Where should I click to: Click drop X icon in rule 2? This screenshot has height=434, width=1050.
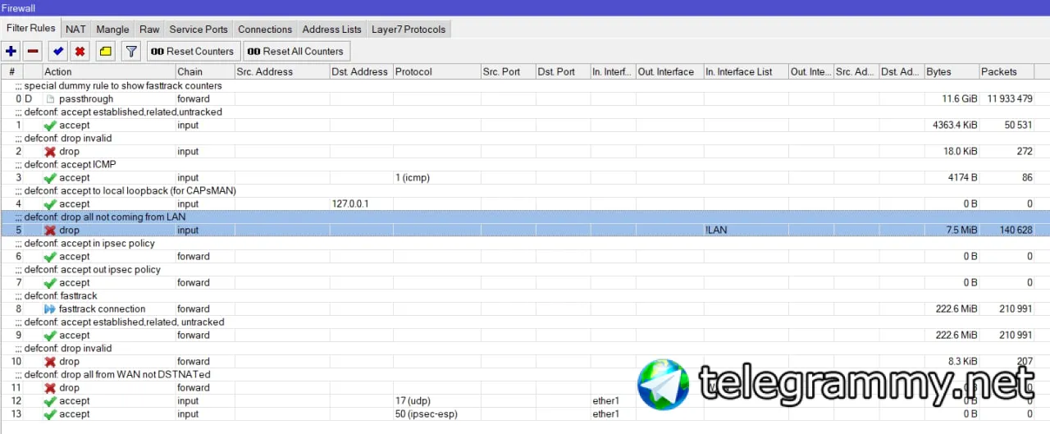tap(50, 151)
